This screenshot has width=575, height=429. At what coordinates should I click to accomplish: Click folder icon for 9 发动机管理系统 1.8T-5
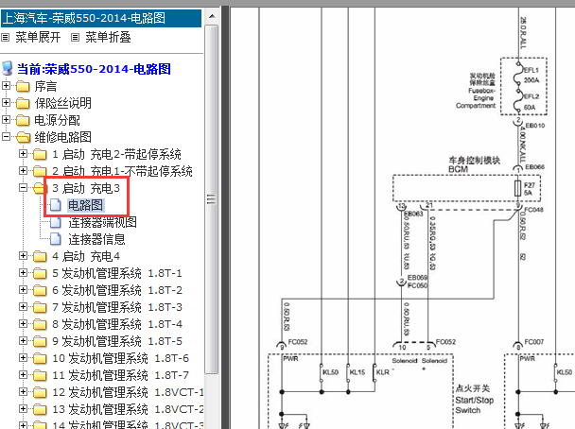click(x=40, y=341)
